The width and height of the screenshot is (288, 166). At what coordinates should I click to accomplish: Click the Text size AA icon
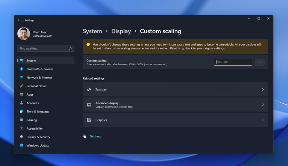(89, 90)
